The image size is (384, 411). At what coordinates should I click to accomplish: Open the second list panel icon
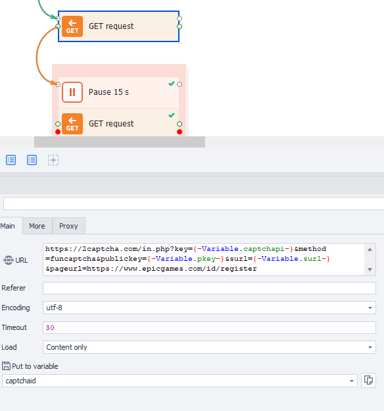pos(32,160)
